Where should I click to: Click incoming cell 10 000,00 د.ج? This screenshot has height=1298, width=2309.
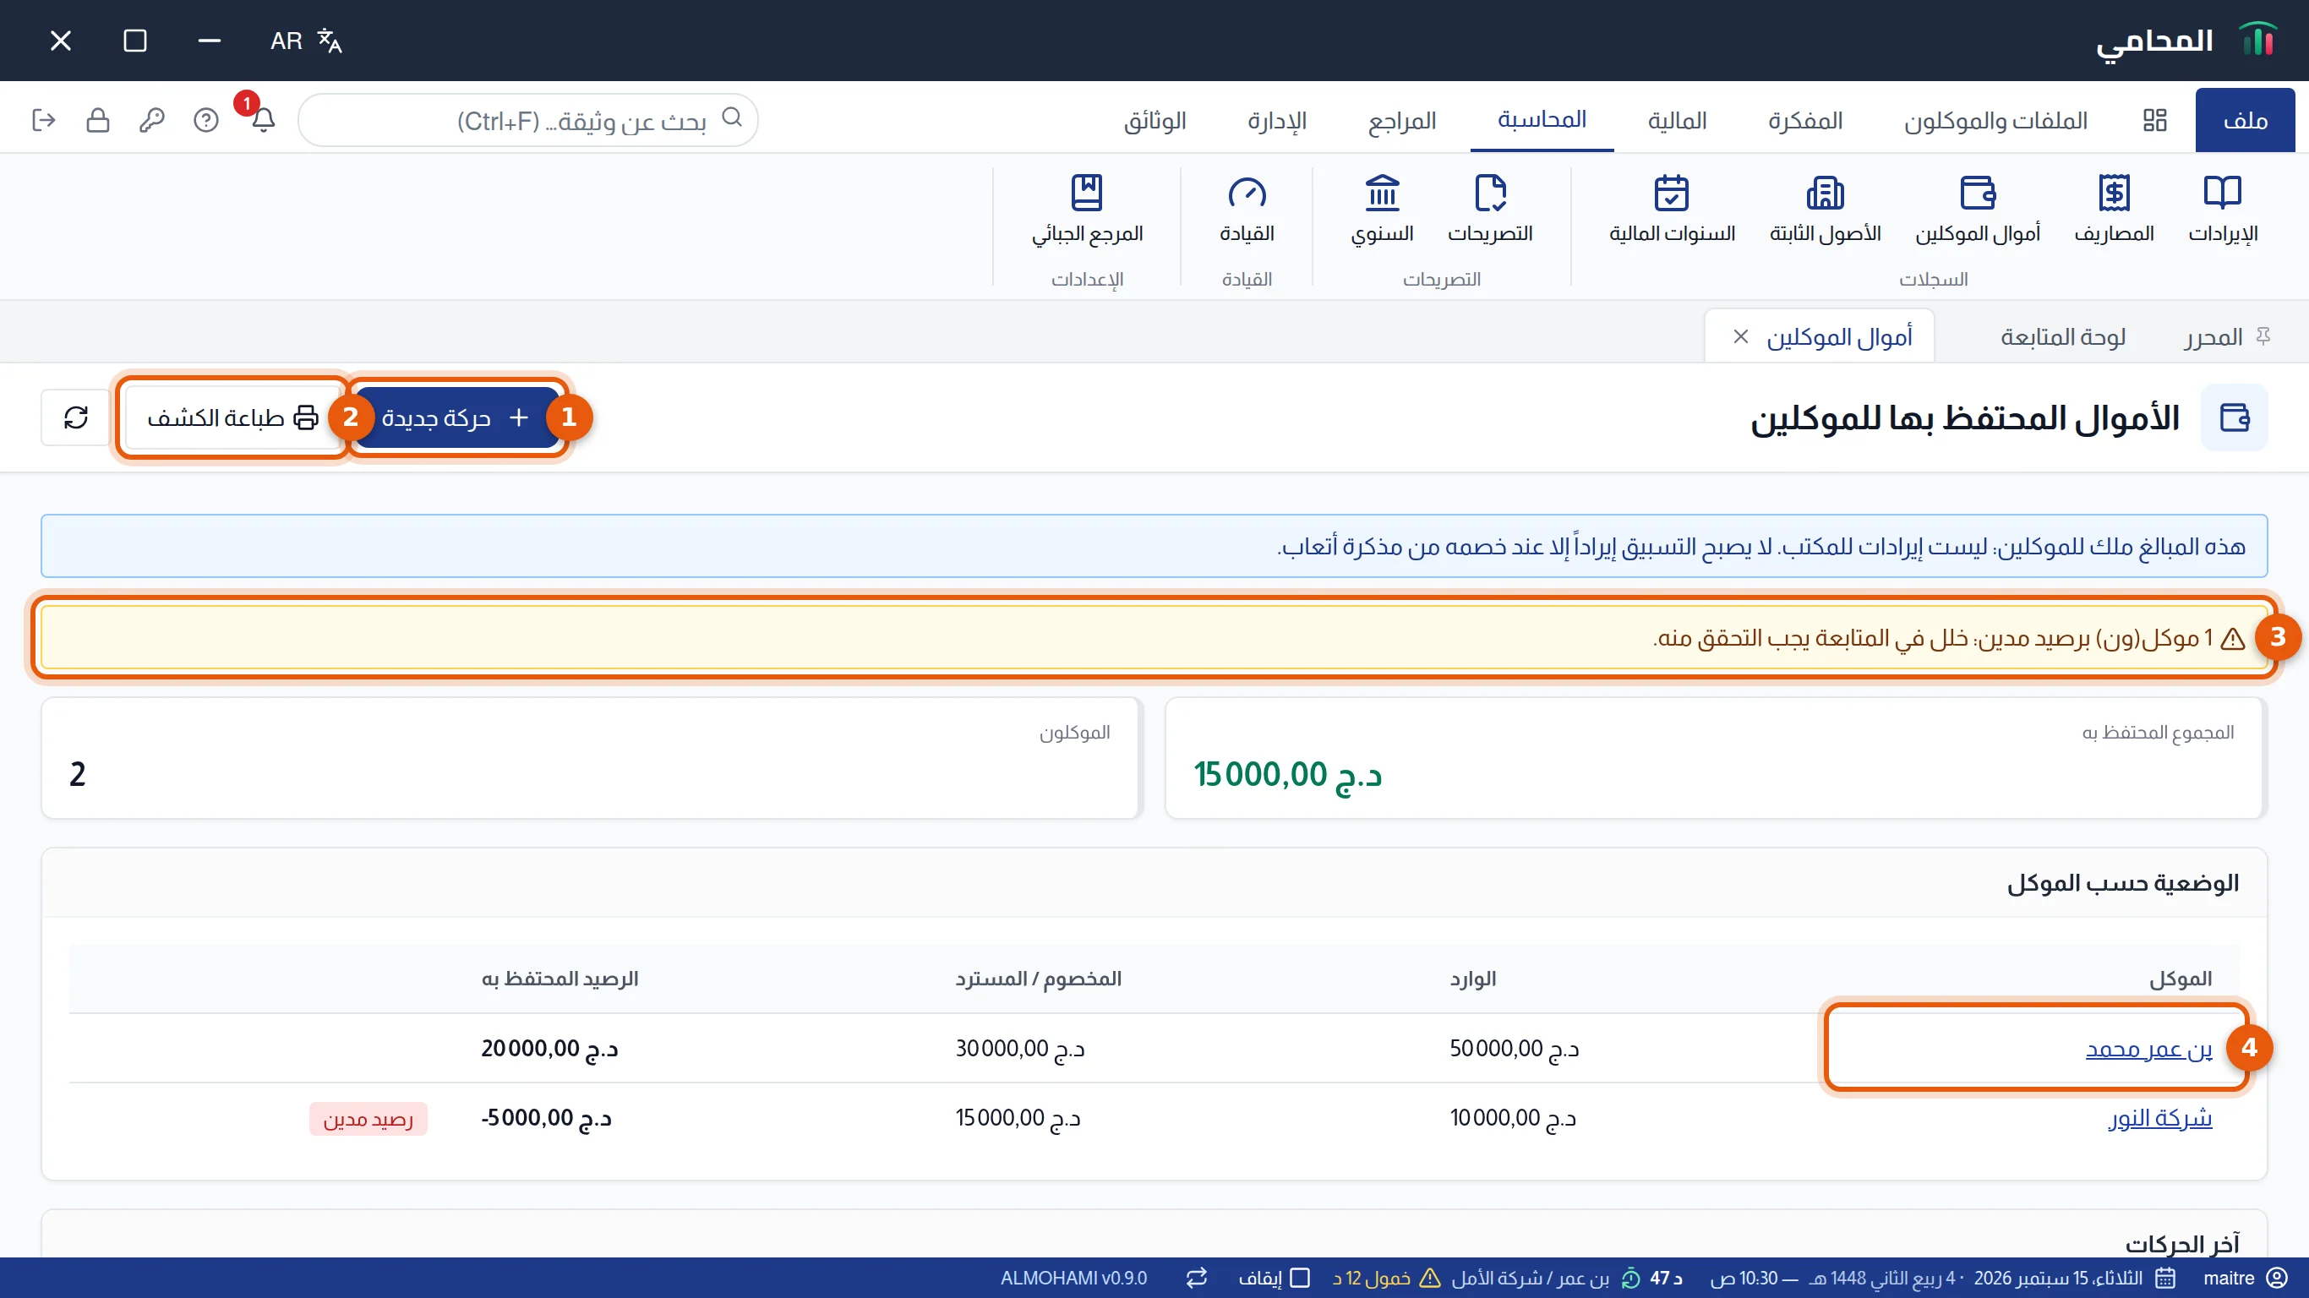click(x=1513, y=1118)
